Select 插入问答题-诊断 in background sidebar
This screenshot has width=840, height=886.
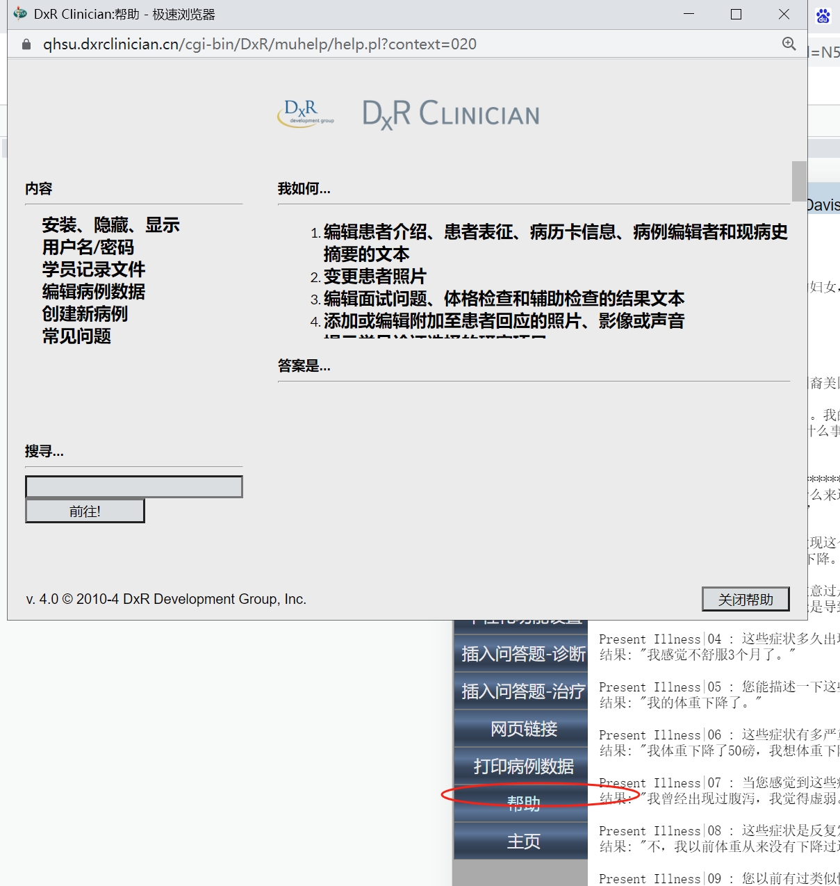pyautogui.click(x=521, y=654)
